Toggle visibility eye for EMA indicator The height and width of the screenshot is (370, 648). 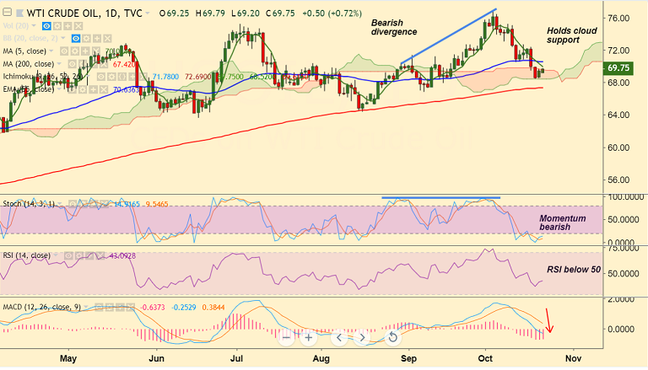tap(73, 89)
